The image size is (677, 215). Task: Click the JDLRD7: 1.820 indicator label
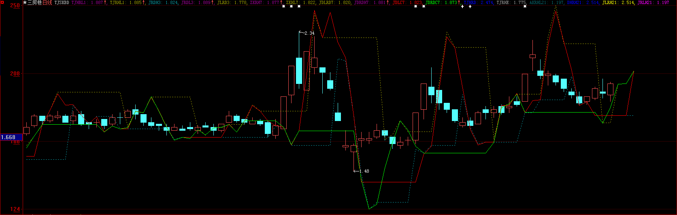click(335, 2)
